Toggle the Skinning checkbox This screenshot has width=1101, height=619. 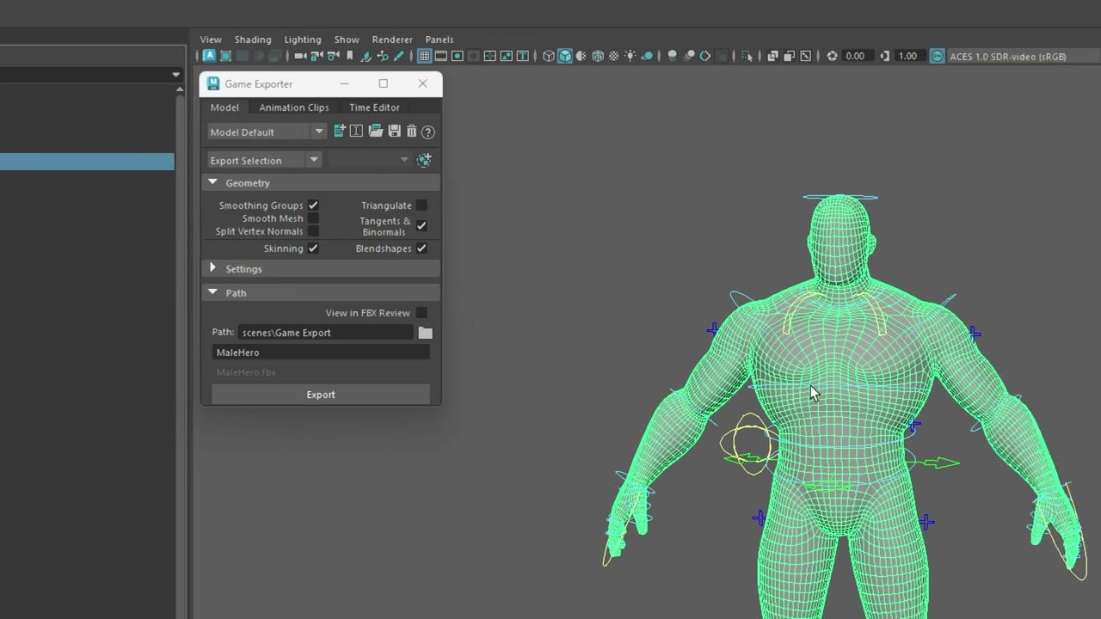pyautogui.click(x=313, y=248)
